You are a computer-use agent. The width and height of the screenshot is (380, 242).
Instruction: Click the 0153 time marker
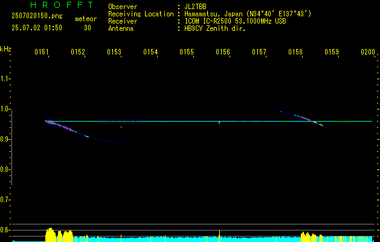click(114, 52)
